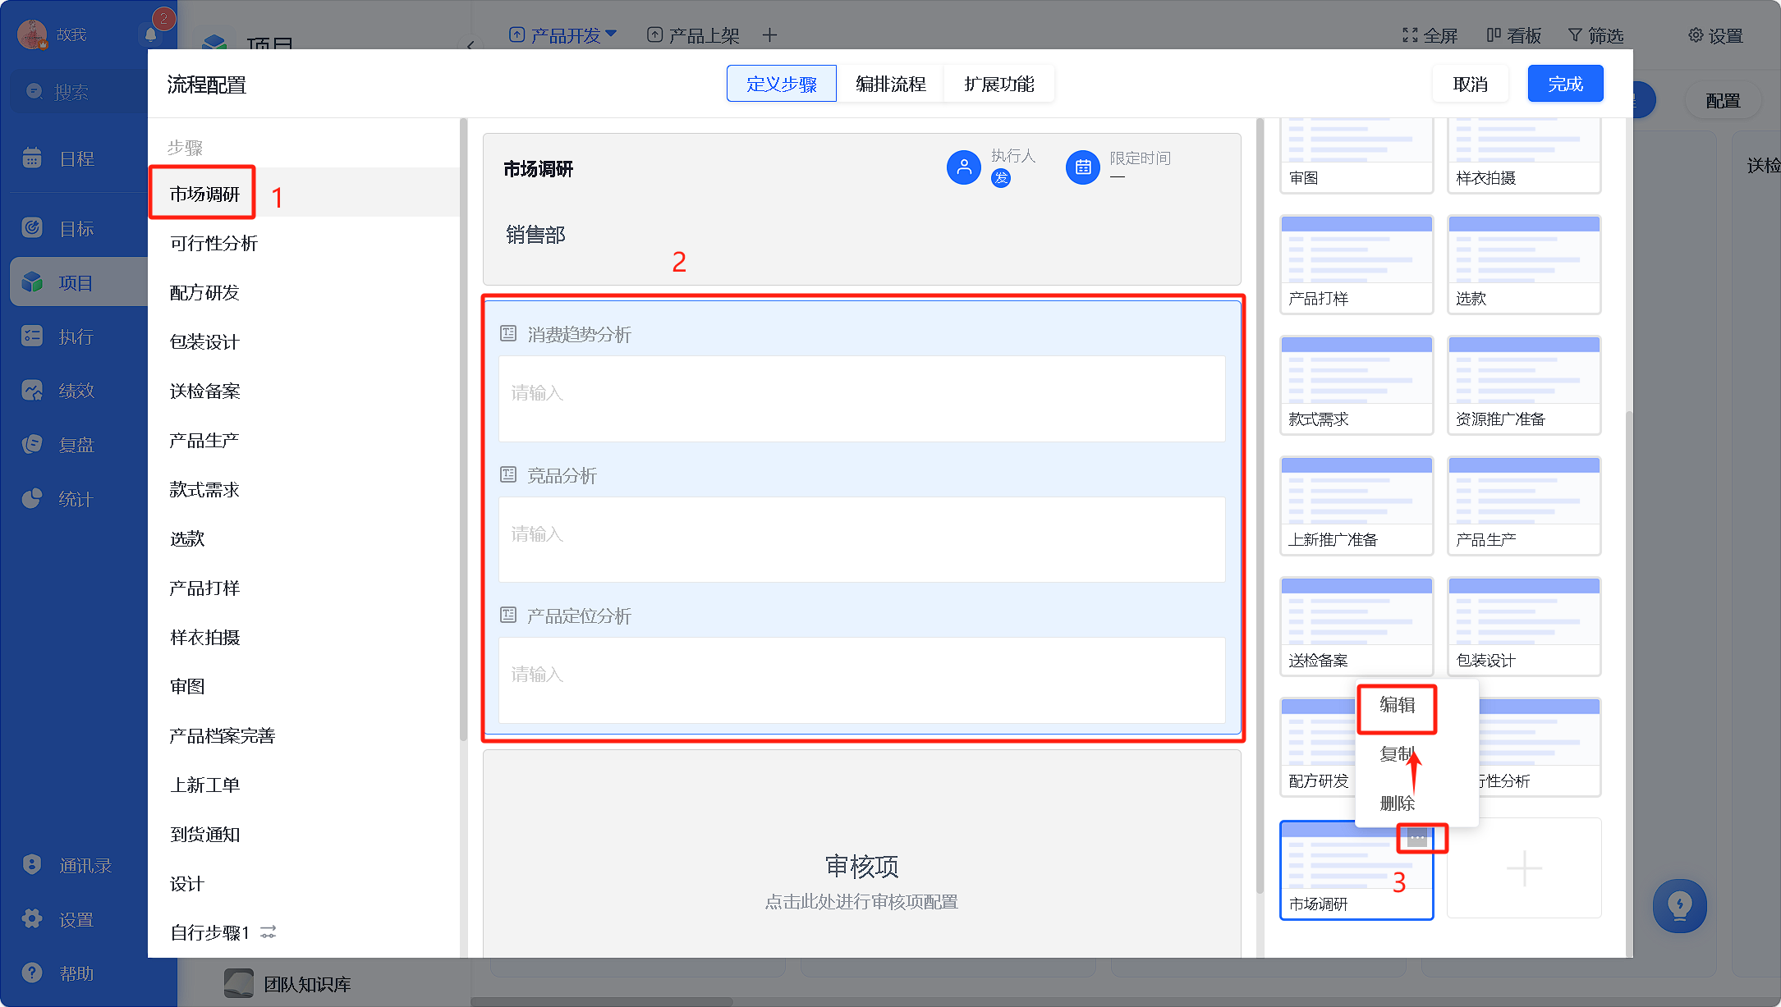Select the 上新推广准备 template thumbnail

click(x=1356, y=506)
